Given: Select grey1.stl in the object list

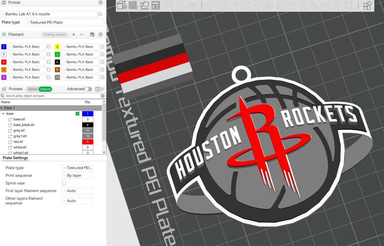Looking at the screenshot, I should click(20, 136).
